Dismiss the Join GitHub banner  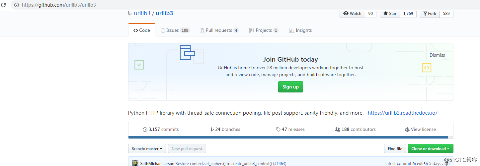pos(437,55)
